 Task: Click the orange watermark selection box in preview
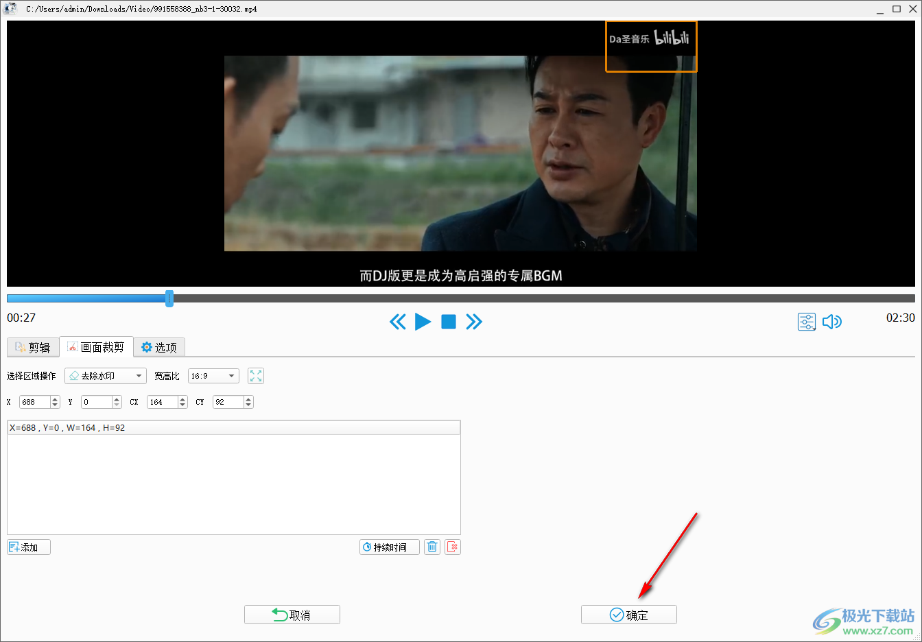point(651,46)
